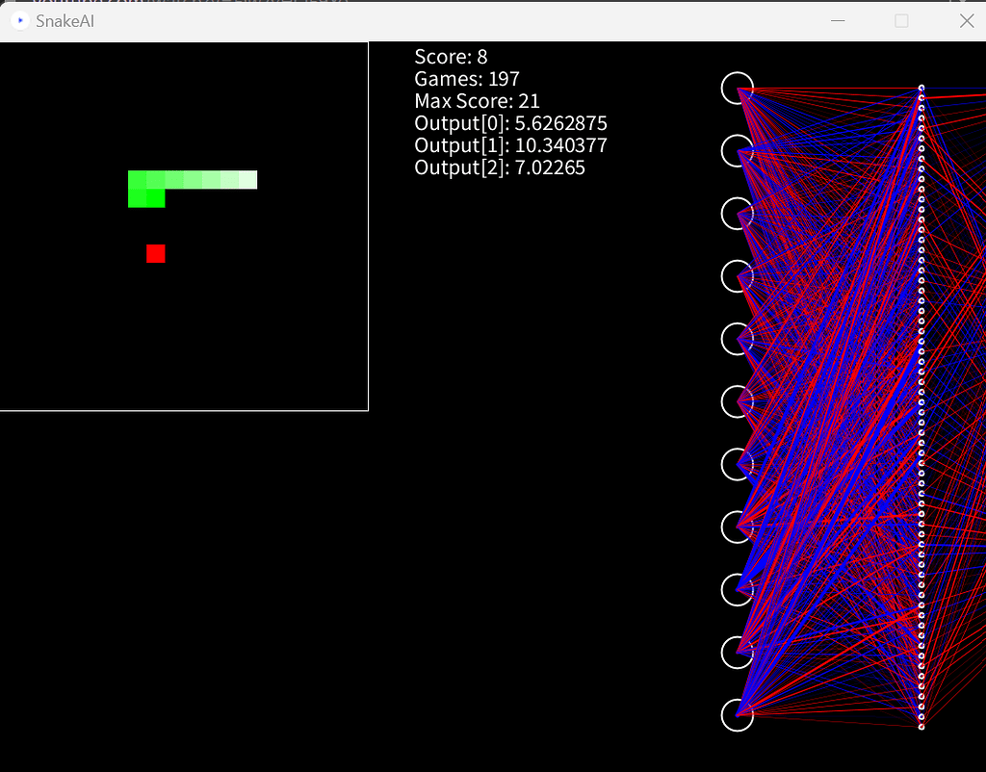Click the red food square on the board
Image resolution: width=986 pixels, height=772 pixels.
pyautogui.click(x=156, y=253)
